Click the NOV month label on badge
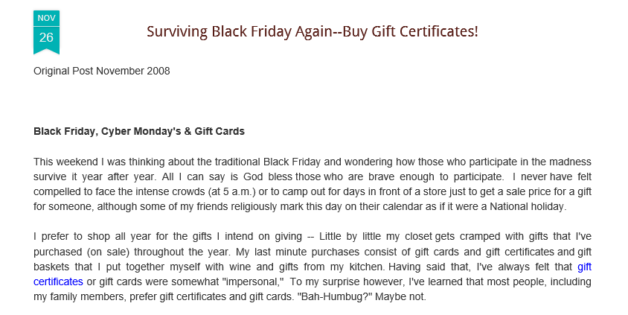 (x=46, y=18)
